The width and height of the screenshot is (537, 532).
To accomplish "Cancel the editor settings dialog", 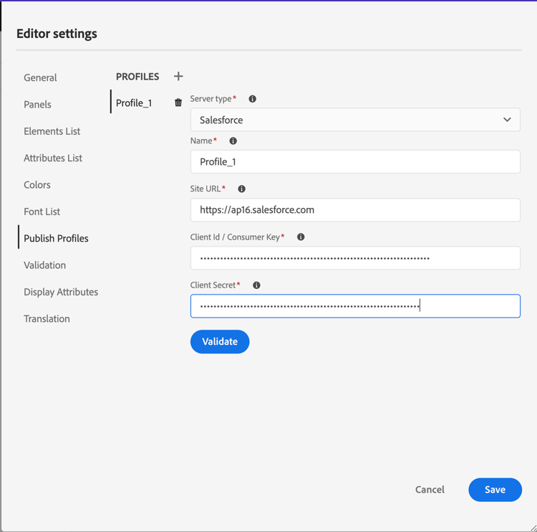I will pos(430,490).
